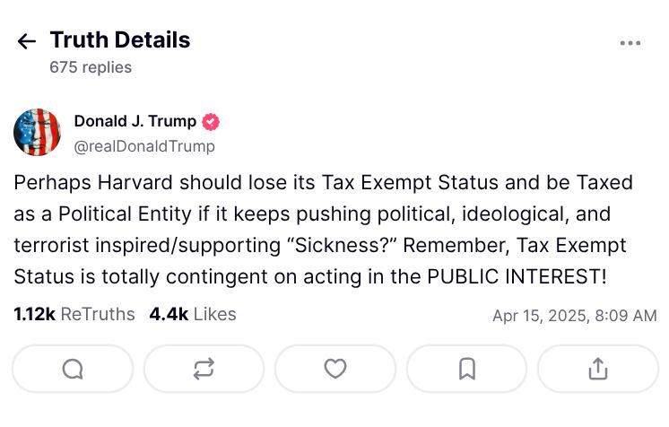669x427 pixels.
Task: Open the share upload button
Action: point(598,369)
